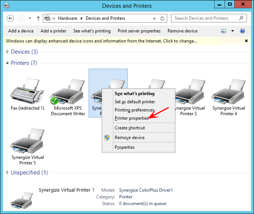Click the search magnifier icon
This screenshot has height=214, width=254.
point(241,18)
